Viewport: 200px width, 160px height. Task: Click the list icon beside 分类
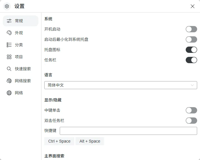click(9, 45)
